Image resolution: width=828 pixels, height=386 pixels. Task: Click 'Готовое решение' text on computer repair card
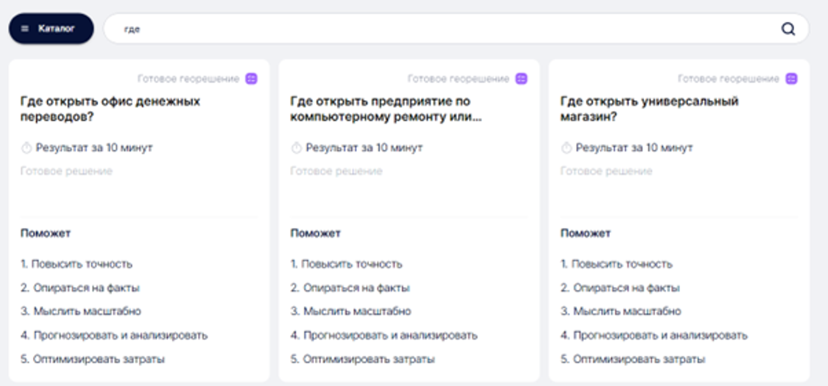pyautogui.click(x=336, y=171)
